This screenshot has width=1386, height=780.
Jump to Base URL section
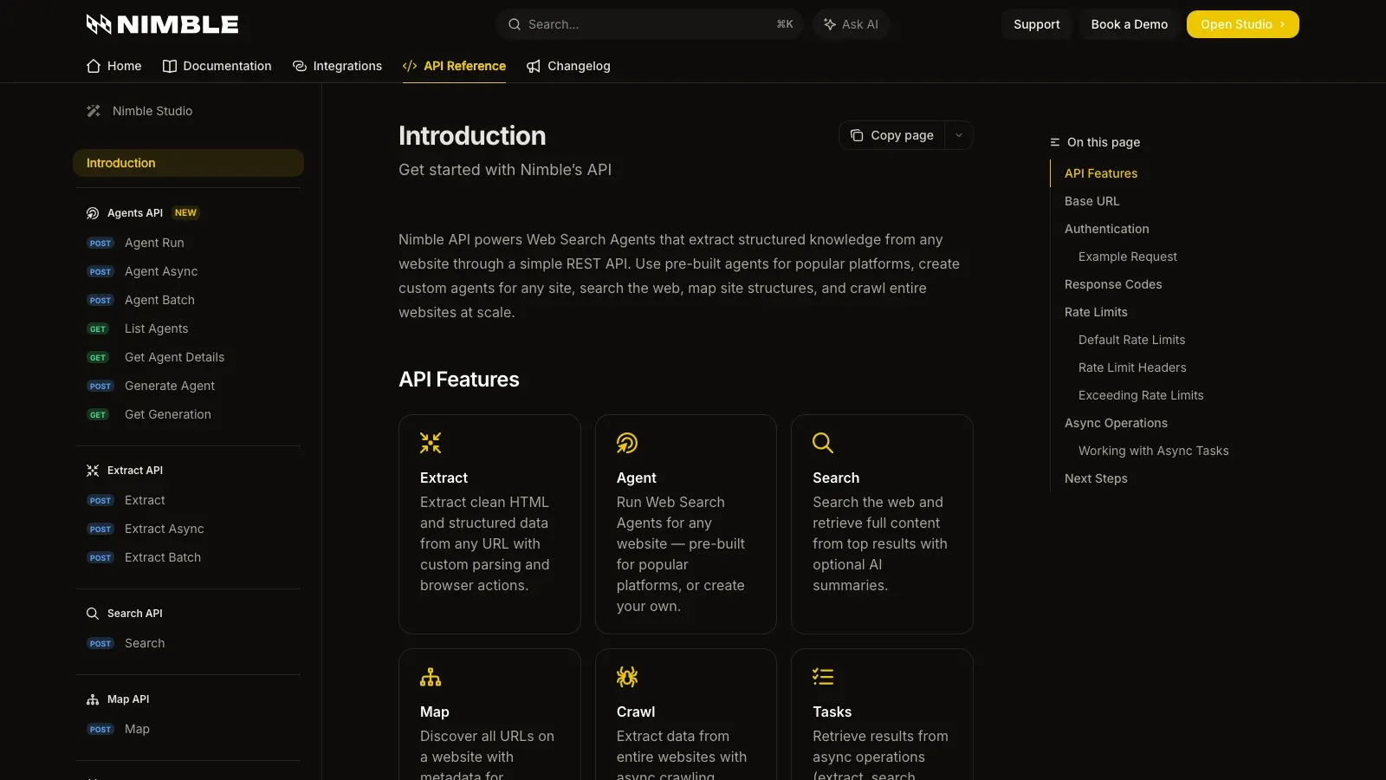(x=1092, y=201)
